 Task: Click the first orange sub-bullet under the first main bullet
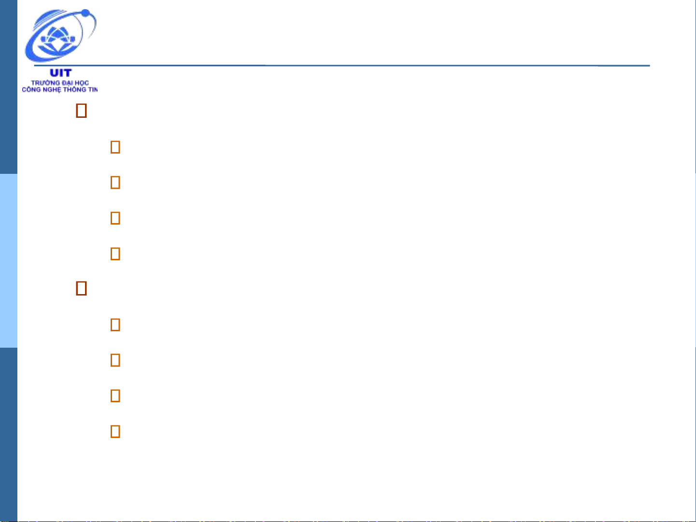pyautogui.click(x=115, y=147)
